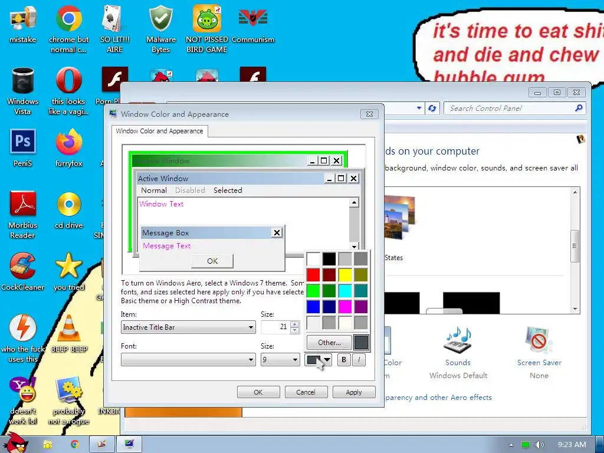Click refresh icon in Control Panel address bar
The height and width of the screenshot is (453, 604).
pos(432,109)
